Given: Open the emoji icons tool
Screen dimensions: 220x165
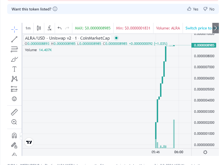Looking at the screenshot, I should click(14, 99).
